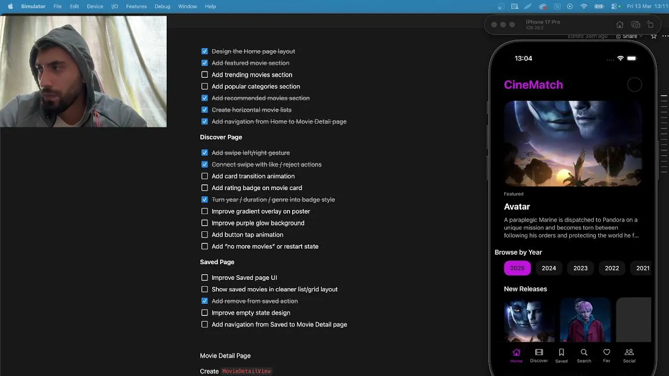Click the Notion icon in menu bar

click(x=557, y=6)
